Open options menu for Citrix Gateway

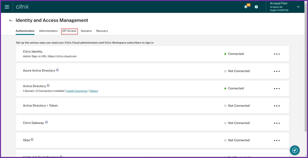pyautogui.click(x=277, y=123)
